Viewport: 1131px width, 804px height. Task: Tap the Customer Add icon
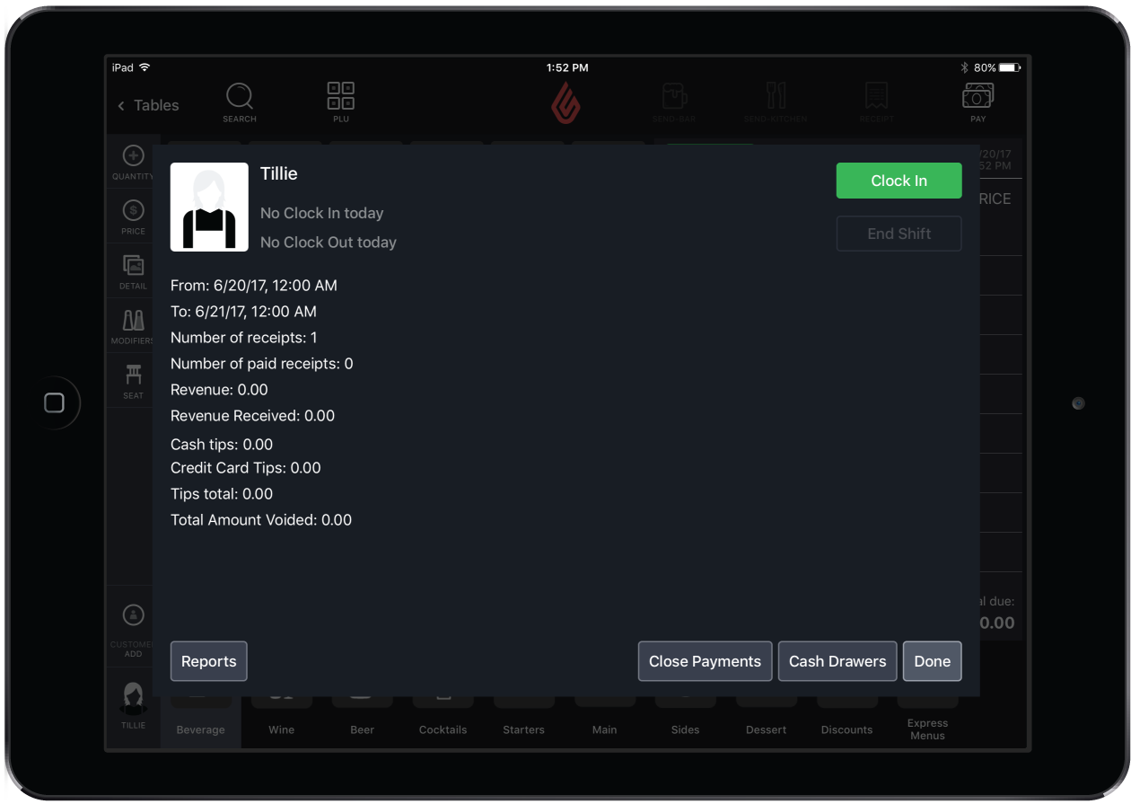pyautogui.click(x=133, y=616)
